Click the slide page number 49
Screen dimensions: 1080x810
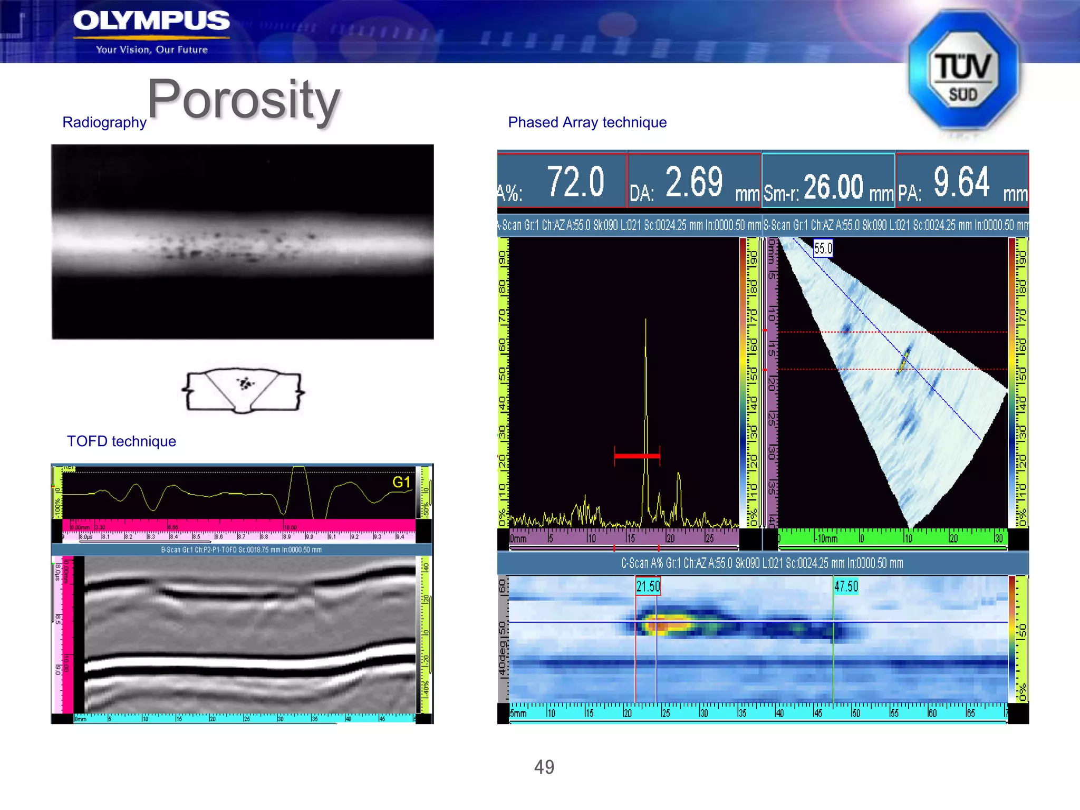(x=544, y=767)
